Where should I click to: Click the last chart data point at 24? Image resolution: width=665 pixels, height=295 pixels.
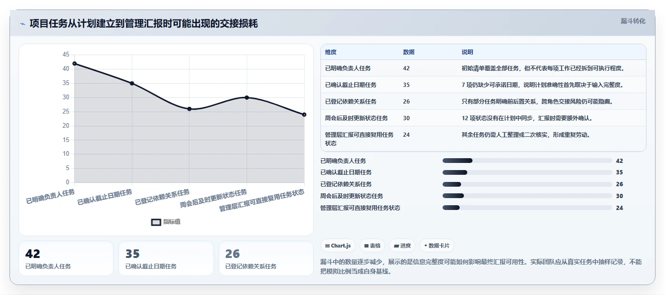[x=304, y=114]
